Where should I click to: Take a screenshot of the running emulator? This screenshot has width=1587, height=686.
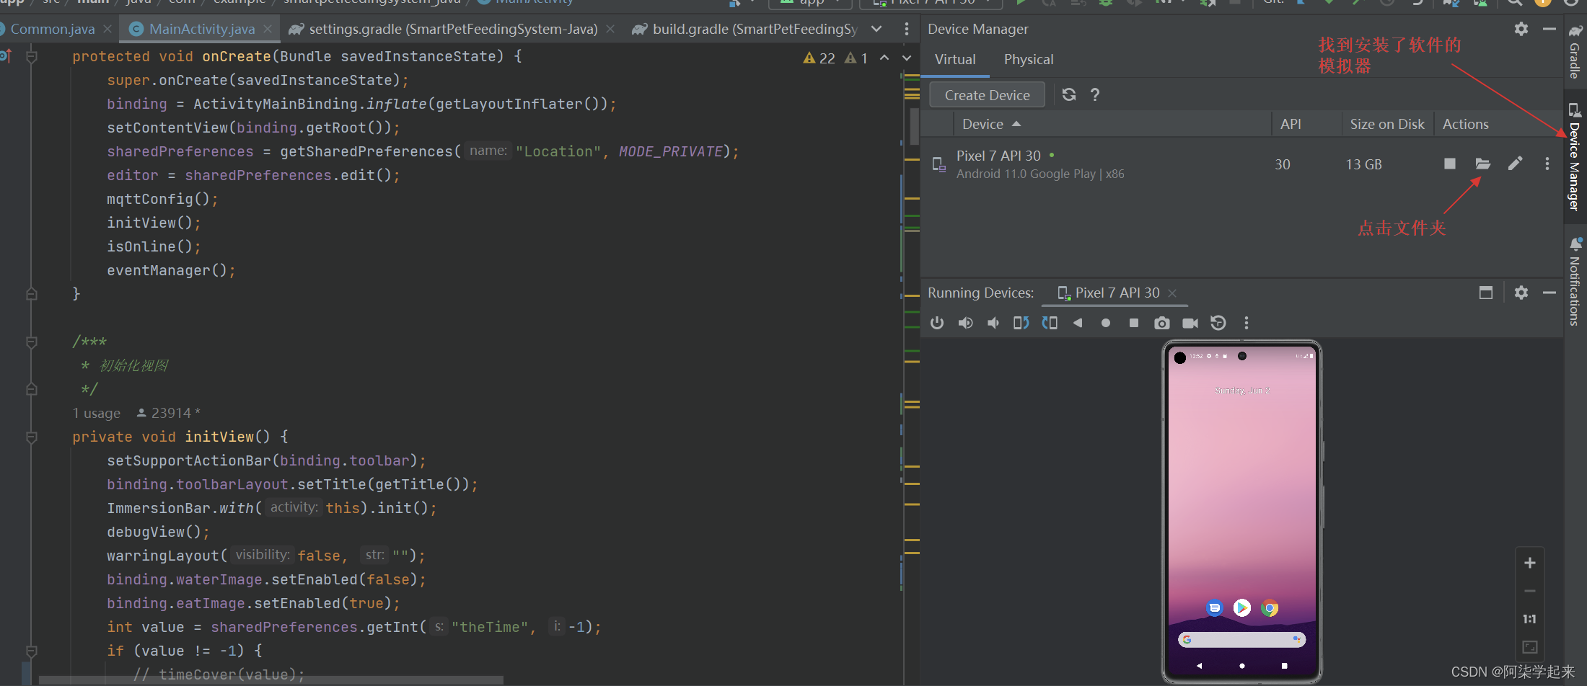1161,323
